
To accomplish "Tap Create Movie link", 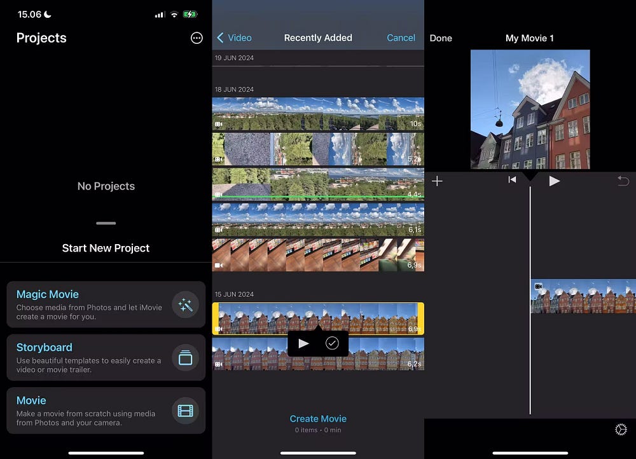I will click(318, 418).
